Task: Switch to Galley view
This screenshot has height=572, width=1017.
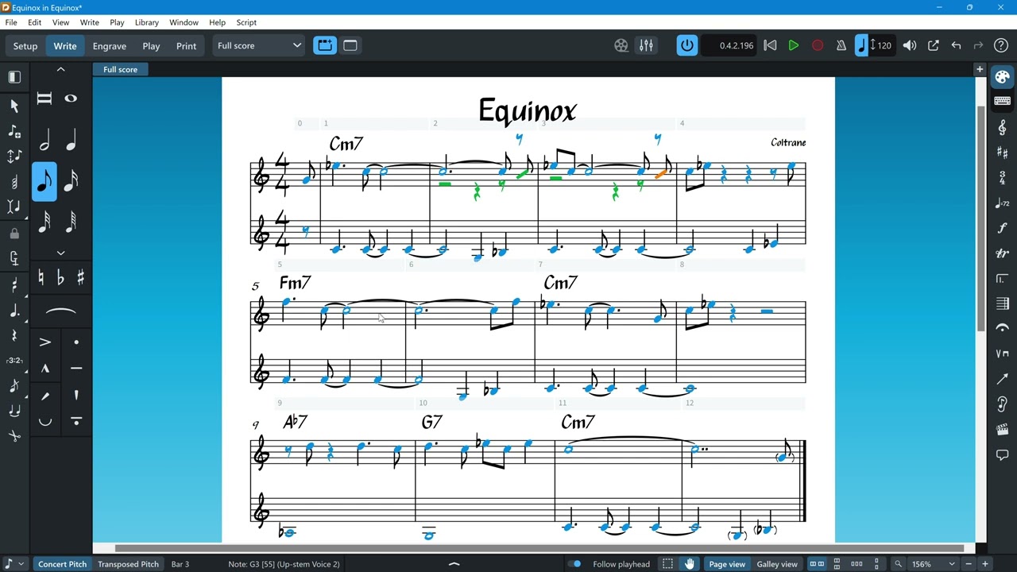Action: click(x=777, y=564)
